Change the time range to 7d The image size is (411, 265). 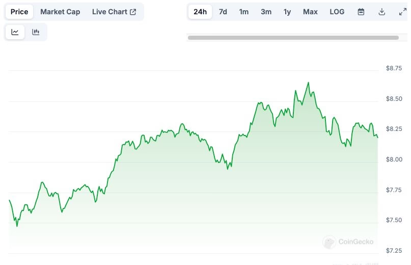[x=223, y=12]
